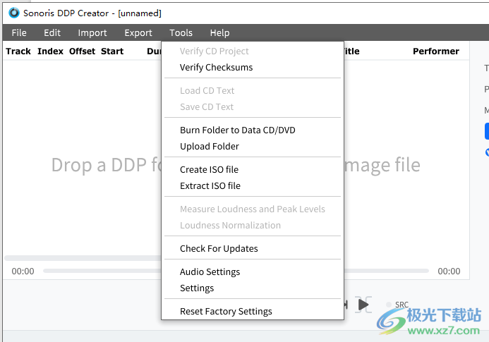Start playback with the play button
This screenshot has height=342, width=489.
pos(363,305)
